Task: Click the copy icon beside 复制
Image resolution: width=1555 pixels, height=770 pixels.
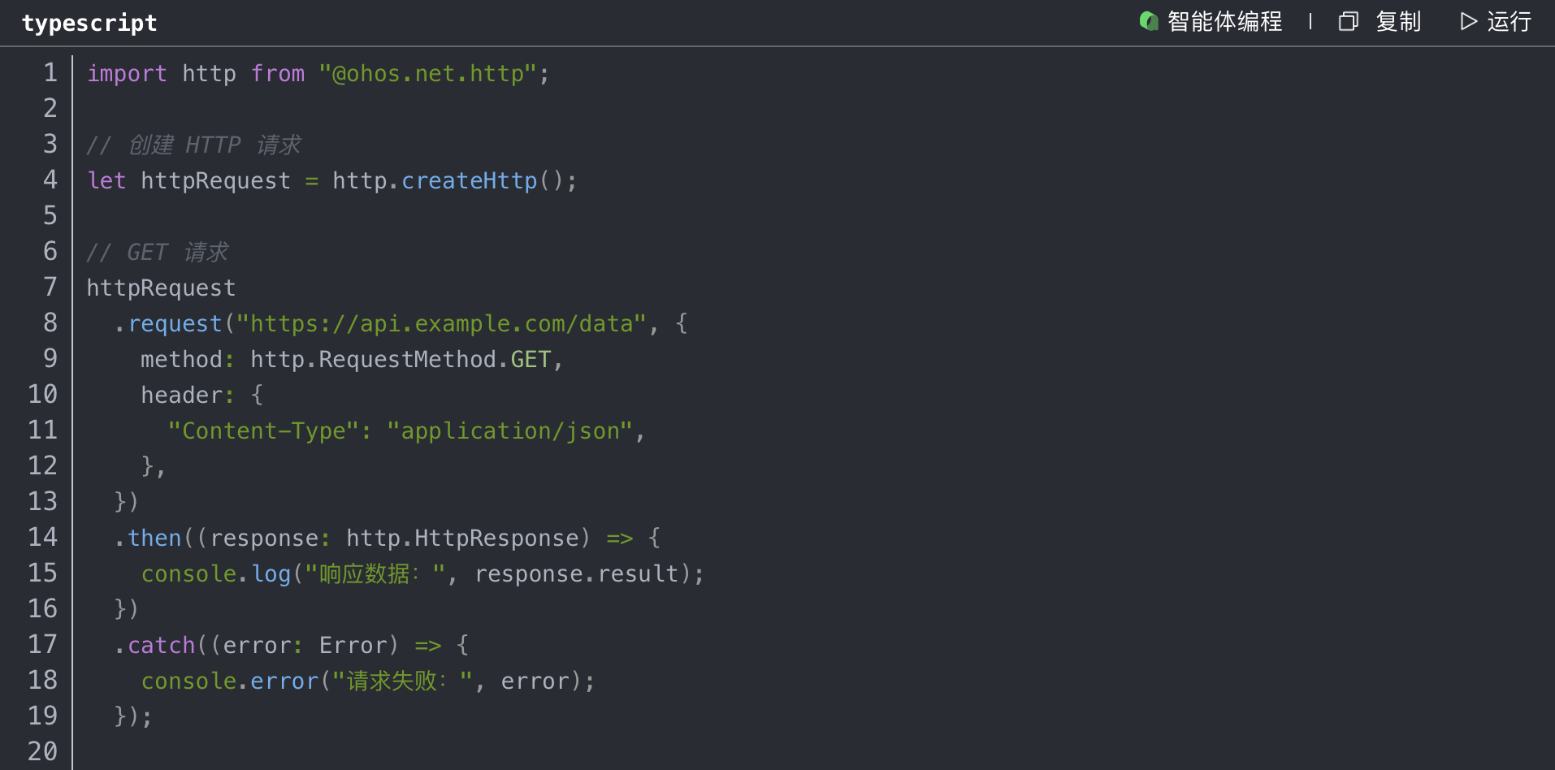Action: pyautogui.click(x=1348, y=21)
